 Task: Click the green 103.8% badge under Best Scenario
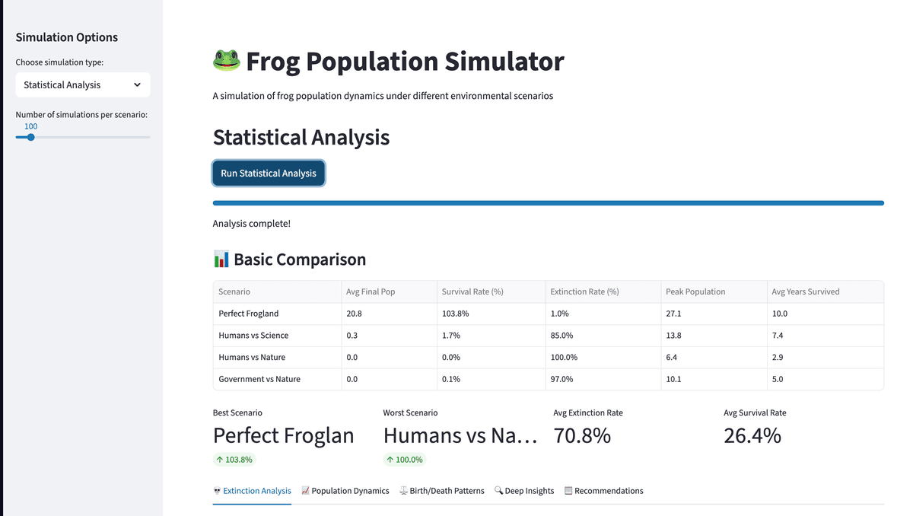coord(234,459)
